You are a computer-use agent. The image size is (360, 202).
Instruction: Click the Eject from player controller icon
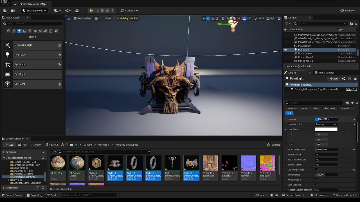[x=107, y=11]
